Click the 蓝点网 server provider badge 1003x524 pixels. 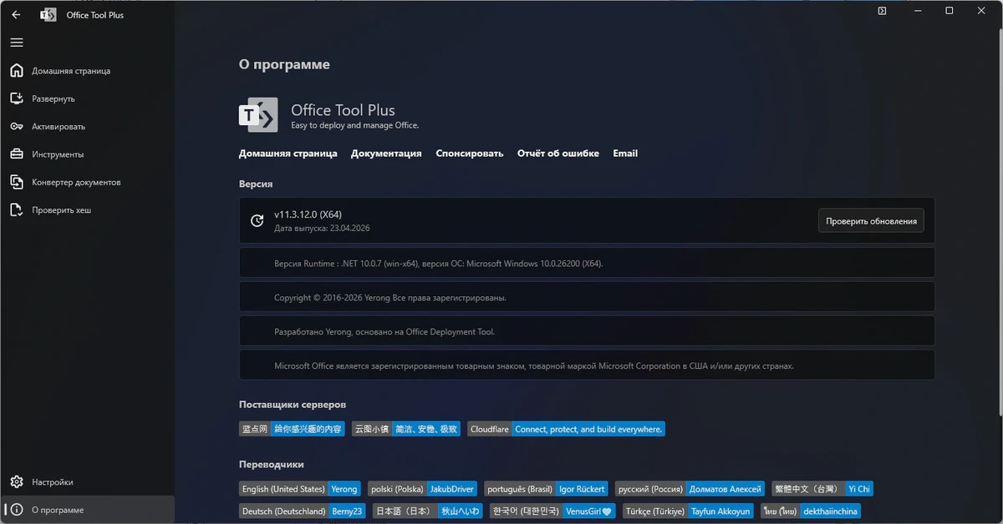point(292,429)
